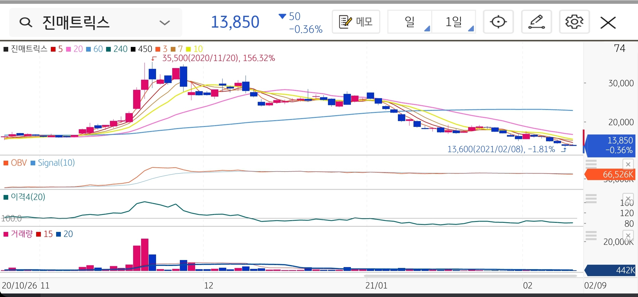Click the 30,000 price axis label
Viewport: 638px width, 297px height.
pos(621,83)
